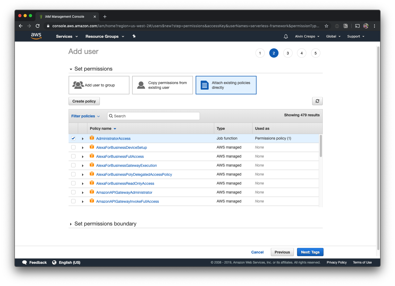The image size is (395, 286).
Task: Expand the AlexaForBusinessDeviceSetup policy row
Action: coord(83,148)
